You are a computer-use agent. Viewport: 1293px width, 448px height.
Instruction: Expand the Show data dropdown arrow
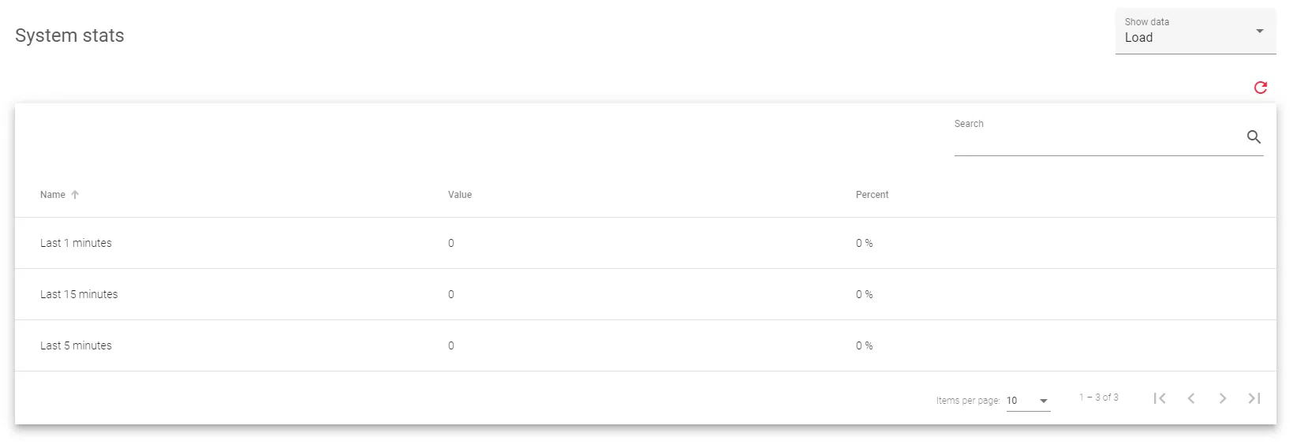click(x=1260, y=31)
